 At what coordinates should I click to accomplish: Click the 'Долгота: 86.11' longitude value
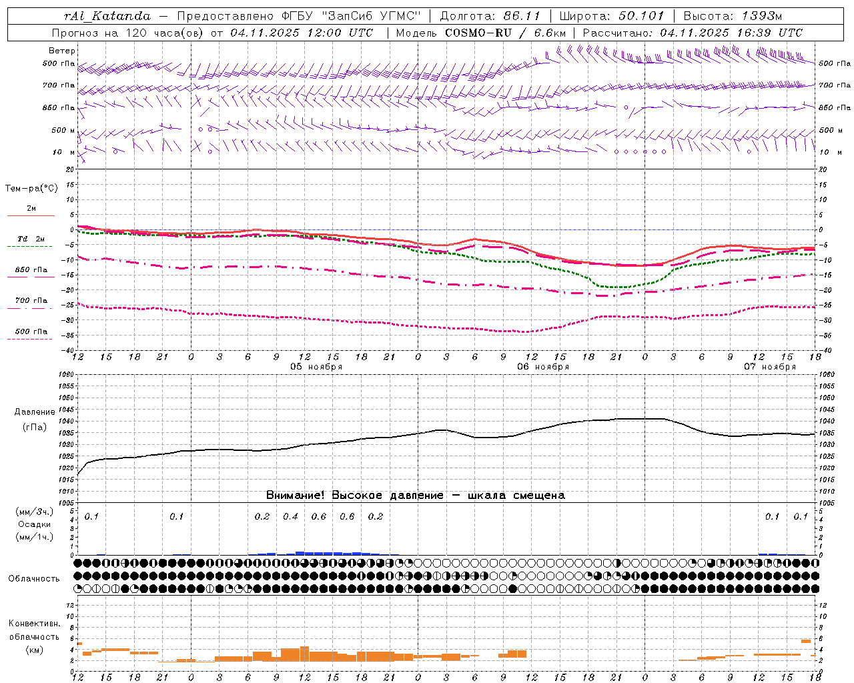[490, 16]
